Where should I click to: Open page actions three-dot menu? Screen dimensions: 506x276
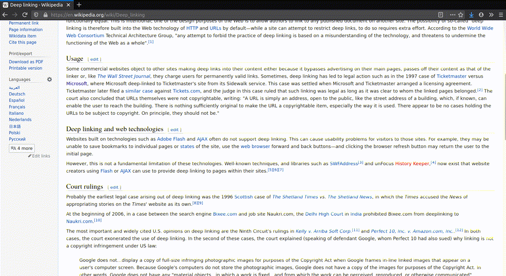pos(453,15)
